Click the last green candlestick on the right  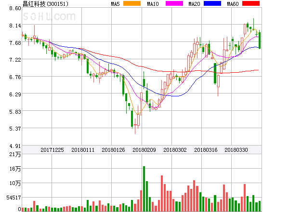[260, 40]
